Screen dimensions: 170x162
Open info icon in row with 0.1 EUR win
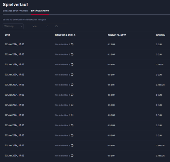click(x=72, y=64)
